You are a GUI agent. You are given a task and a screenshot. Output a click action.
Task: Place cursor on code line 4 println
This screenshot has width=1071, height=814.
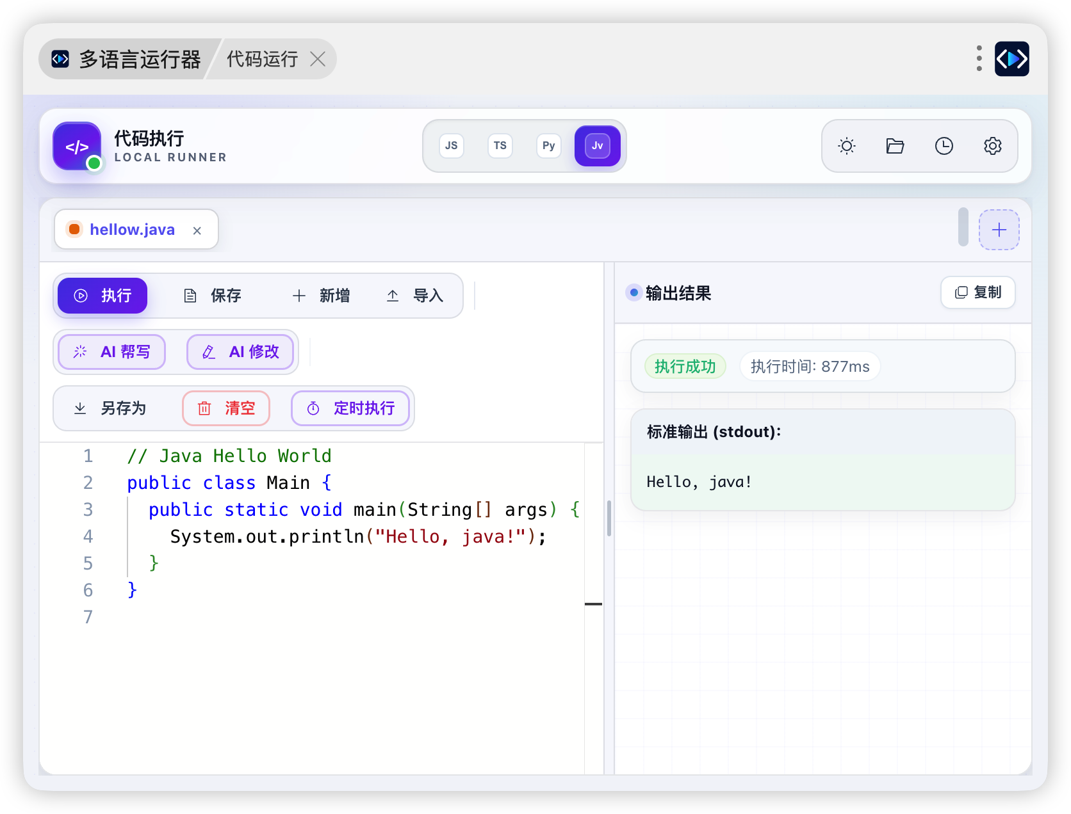pos(357,537)
